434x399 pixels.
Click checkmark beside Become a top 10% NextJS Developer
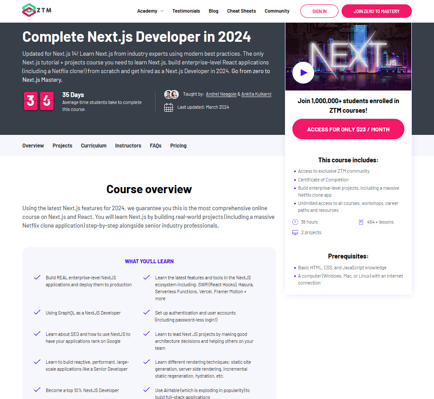click(37, 390)
